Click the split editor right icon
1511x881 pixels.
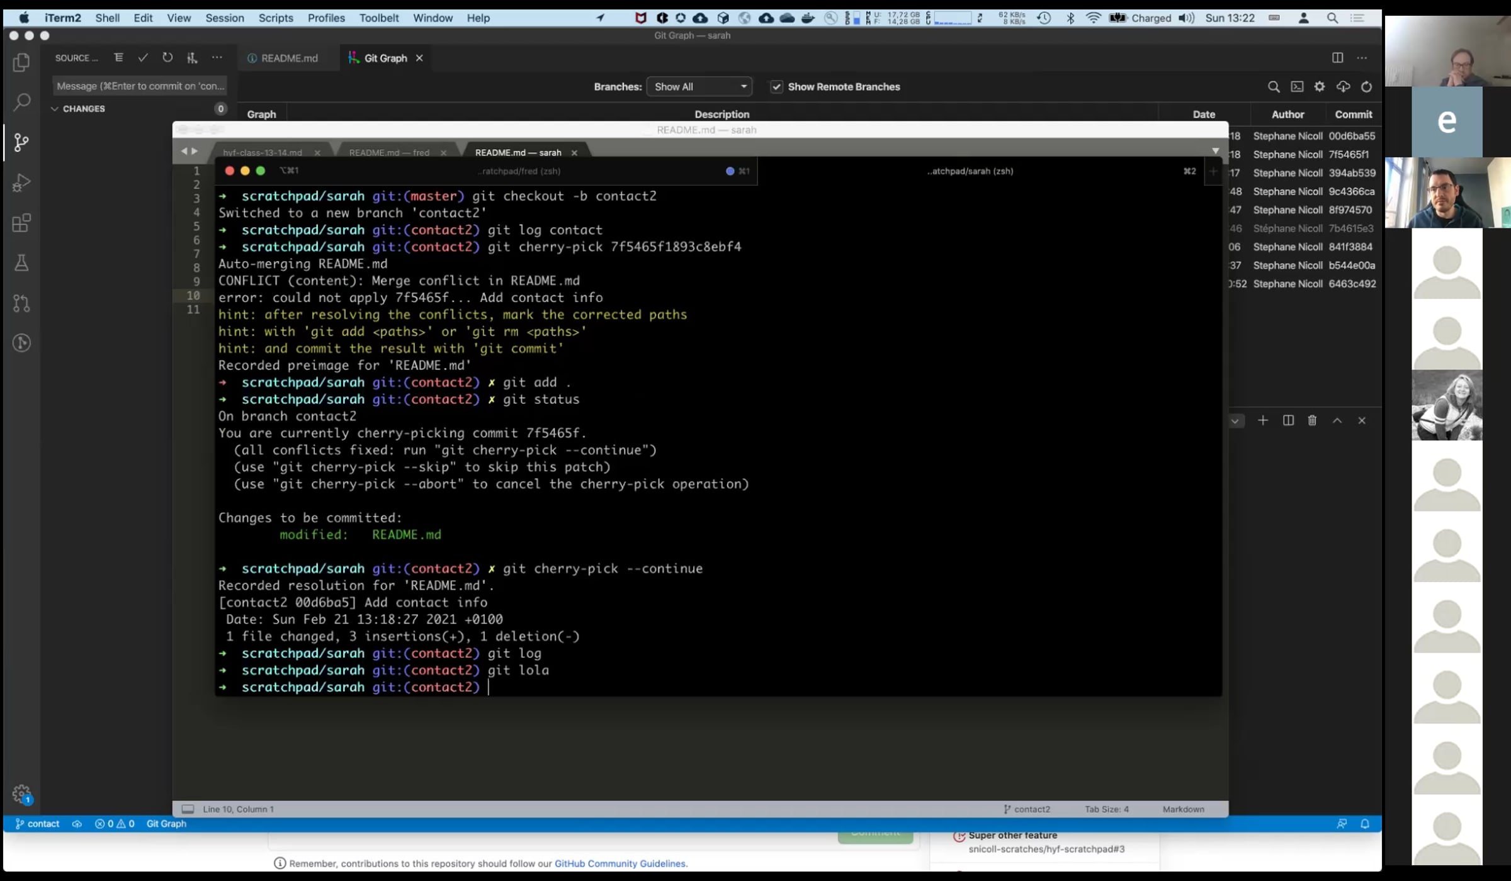point(1337,58)
